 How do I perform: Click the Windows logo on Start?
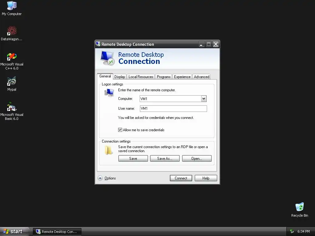[x=6, y=231]
